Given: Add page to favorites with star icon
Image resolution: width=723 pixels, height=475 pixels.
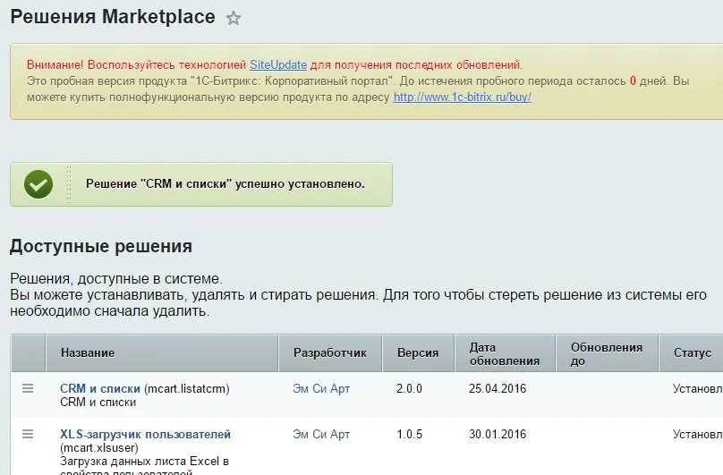Looking at the screenshot, I should coord(234,18).
